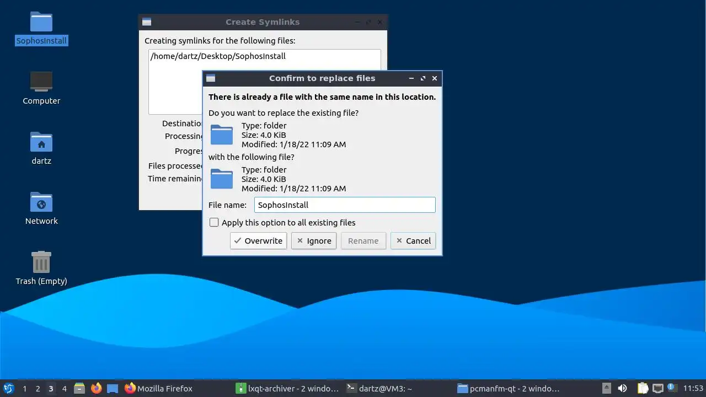Click the show desktop quick launch icon

pyautogui.click(x=113, y=388)
